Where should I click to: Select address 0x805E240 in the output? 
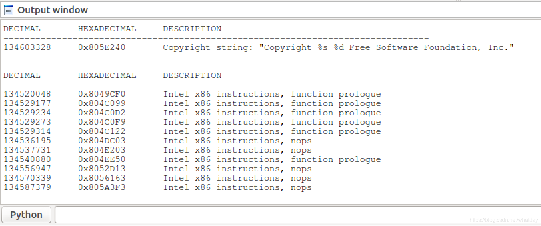(101, 47)
